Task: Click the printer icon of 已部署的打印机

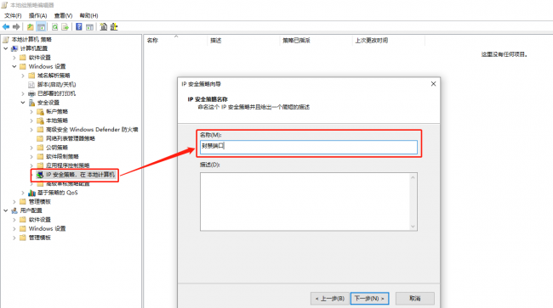Action: [31, 93]
